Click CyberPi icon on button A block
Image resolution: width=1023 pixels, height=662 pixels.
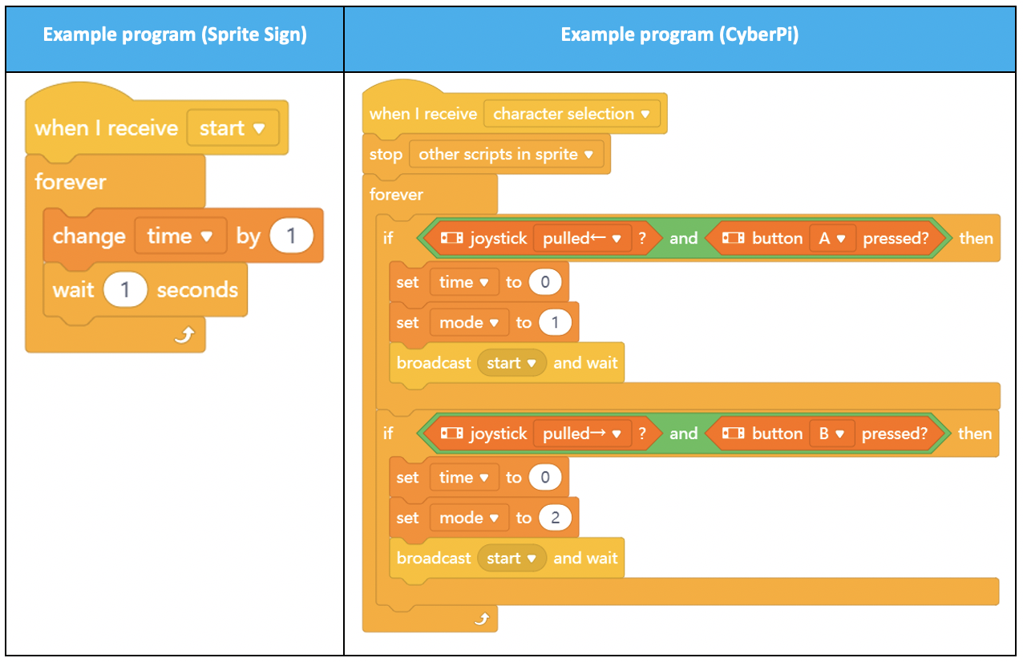734,238
